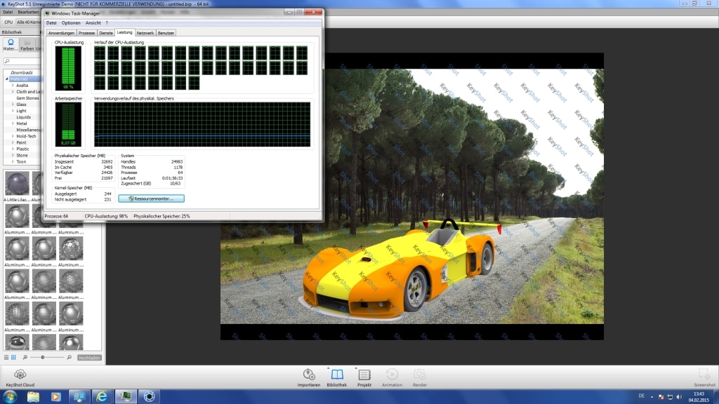Click the Render icon in KeyShot toolbar
The width and height of the screenshot is (719, 404).
pyautogui.click(x=420, y=378)
